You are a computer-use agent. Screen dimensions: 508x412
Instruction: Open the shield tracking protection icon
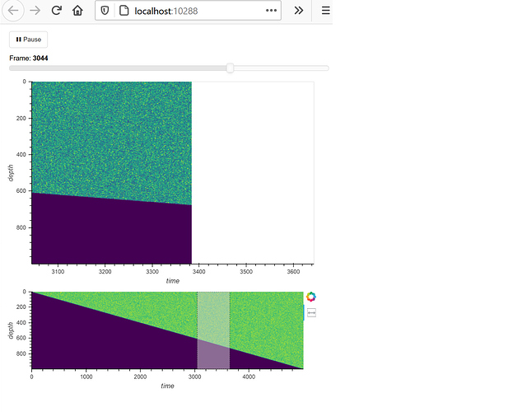point(105,11)
